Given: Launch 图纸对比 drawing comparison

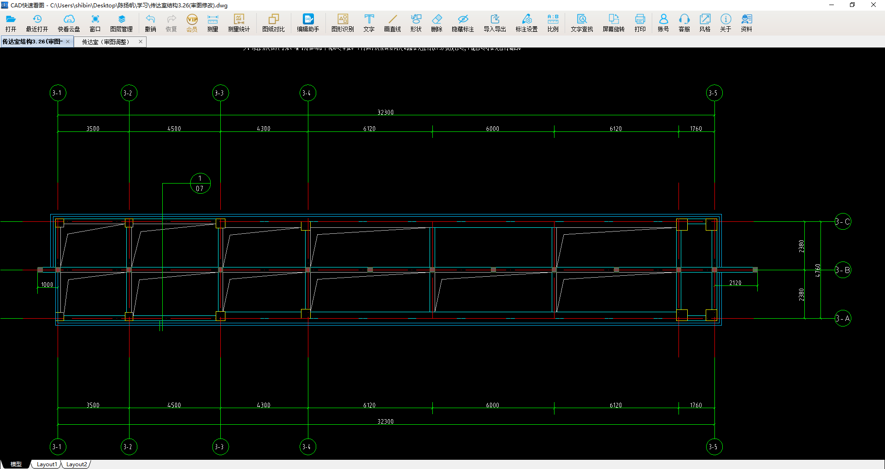Looking at the screenshot, I should tap(273, 23).
